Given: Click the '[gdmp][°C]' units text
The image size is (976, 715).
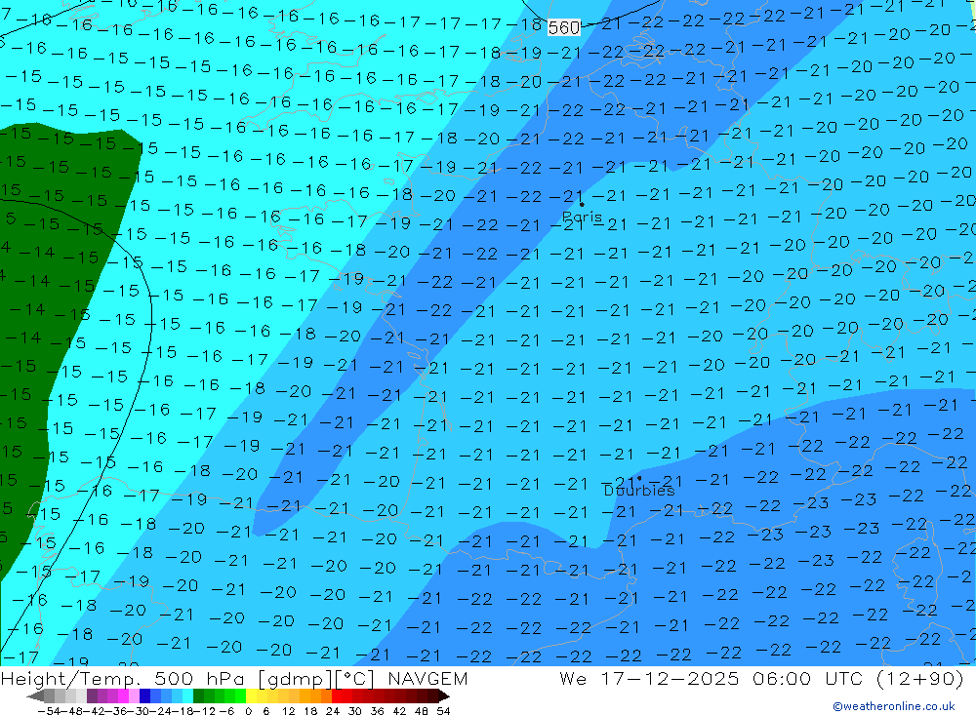Looking at the screenshot, I should (x=316, y=678).
